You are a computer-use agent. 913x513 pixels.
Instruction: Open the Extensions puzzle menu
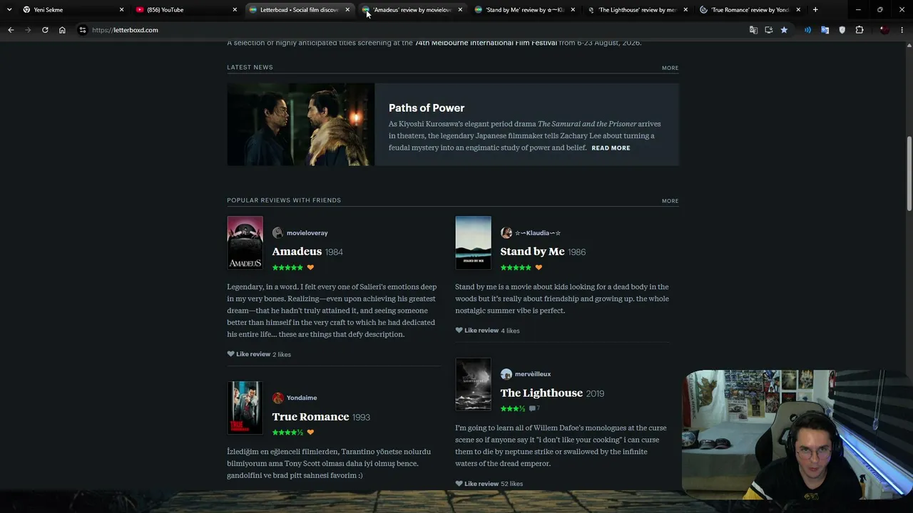coord(859,30)
